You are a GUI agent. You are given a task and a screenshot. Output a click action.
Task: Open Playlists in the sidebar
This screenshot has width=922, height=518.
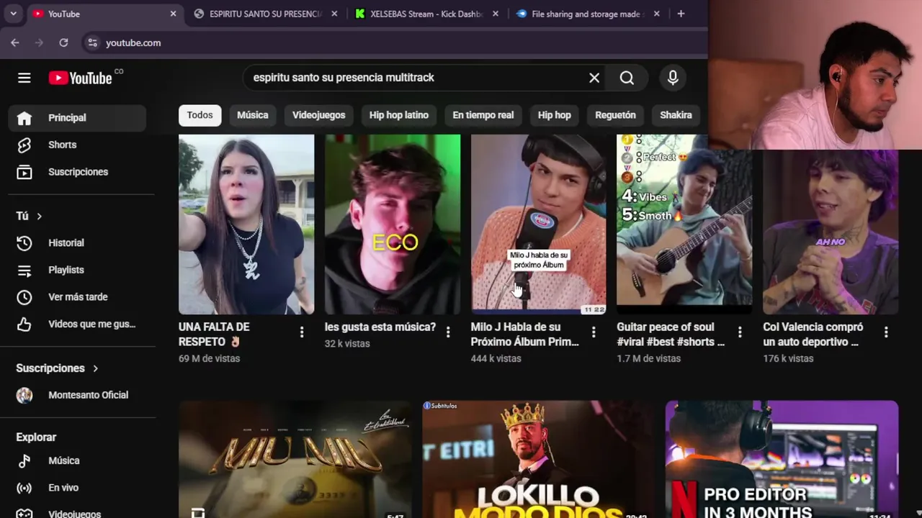click(77, 270)
